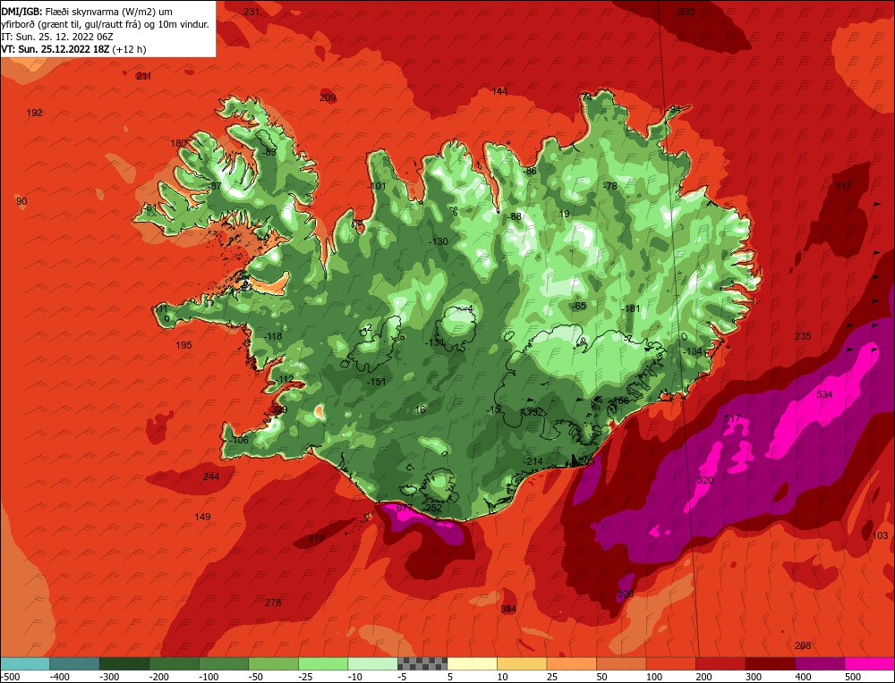Click the map value 208
Screen dimensions: 895x683
click(803, 645)
